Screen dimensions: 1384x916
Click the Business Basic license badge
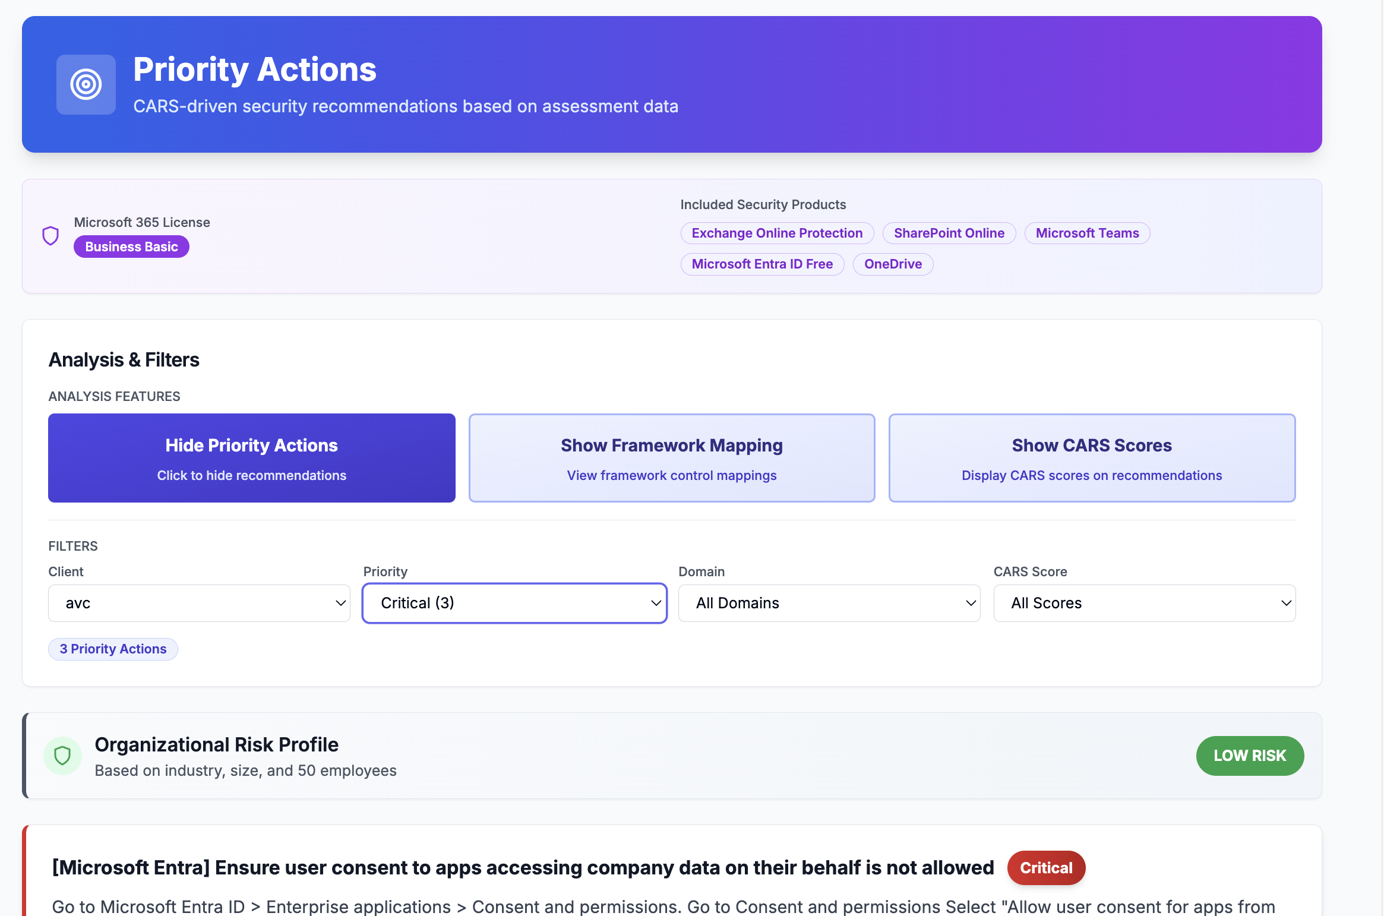point(131,246)
